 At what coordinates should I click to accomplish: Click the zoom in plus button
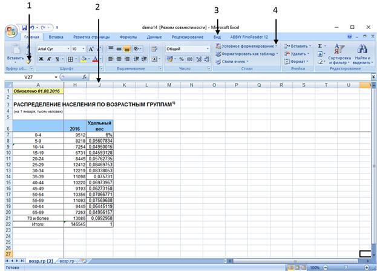pos(367,267)
